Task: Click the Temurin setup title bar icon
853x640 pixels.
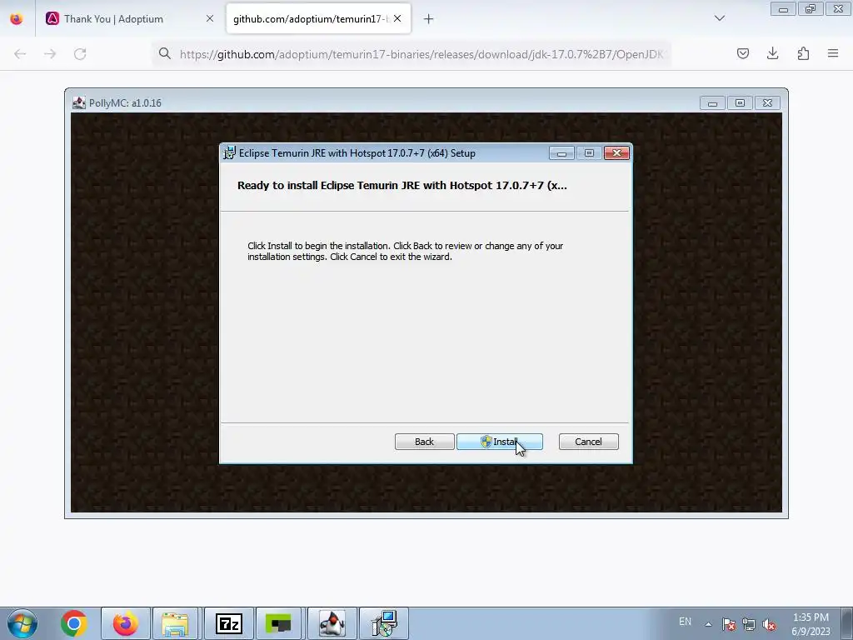Action: (230, 153)
